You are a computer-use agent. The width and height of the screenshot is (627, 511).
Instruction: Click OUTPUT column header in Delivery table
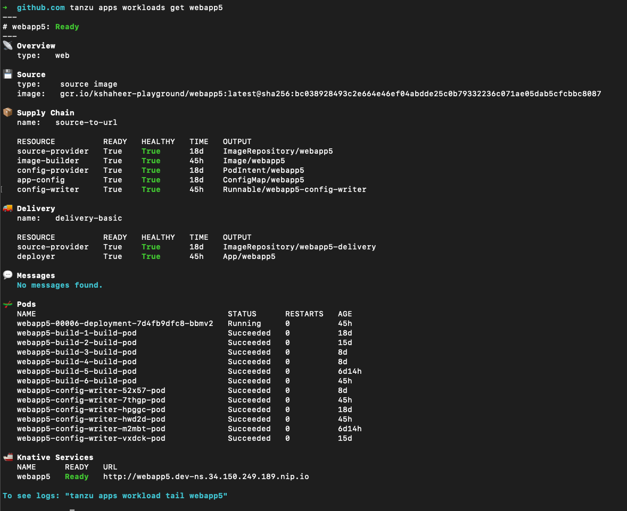coord(237,237)
